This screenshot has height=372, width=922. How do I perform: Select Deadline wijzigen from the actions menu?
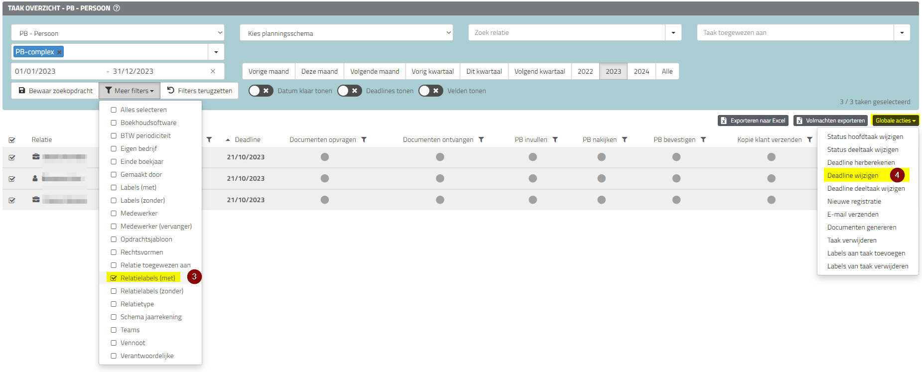tap(852, 176)
